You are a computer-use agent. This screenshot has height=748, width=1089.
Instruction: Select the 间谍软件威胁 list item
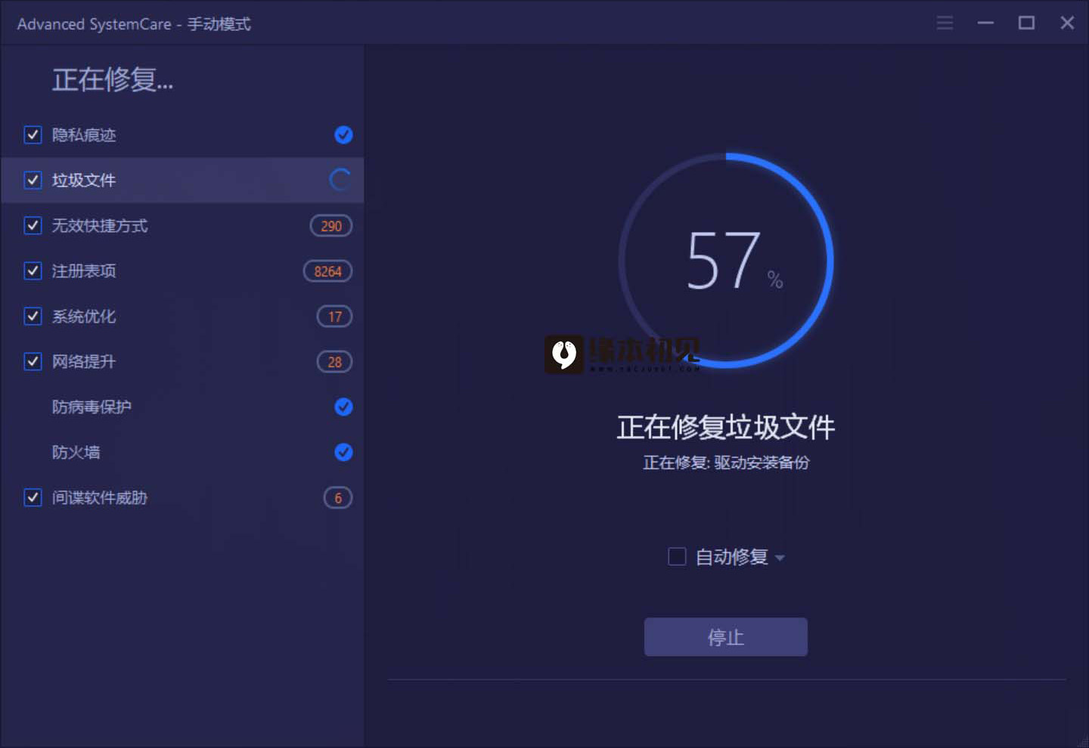pyautogui.click(x=182, y=497)
